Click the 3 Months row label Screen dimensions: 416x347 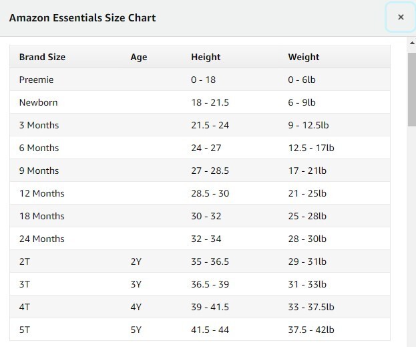pos(39,125)
